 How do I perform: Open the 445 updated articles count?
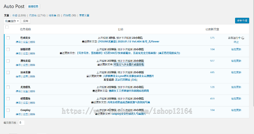(x=212, y=72)
